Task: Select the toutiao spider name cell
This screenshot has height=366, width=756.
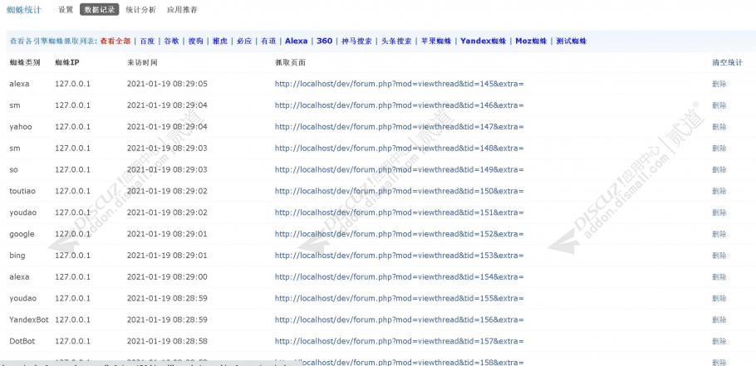Action: click(22, 191)
